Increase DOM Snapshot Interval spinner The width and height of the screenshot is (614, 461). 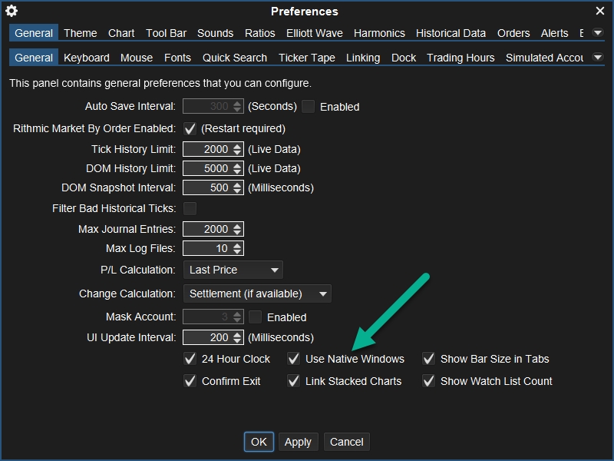tap(238, 184)
